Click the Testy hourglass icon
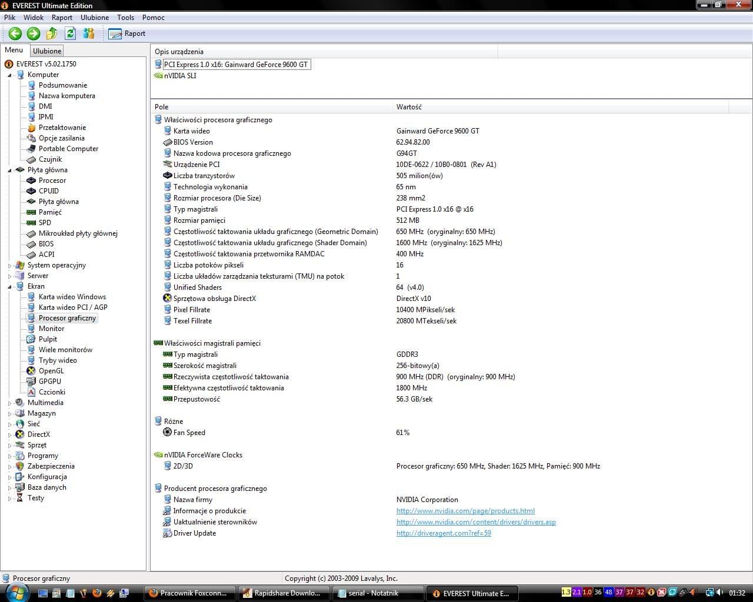This screenshot has width=753, height=602. coord(20,498)
